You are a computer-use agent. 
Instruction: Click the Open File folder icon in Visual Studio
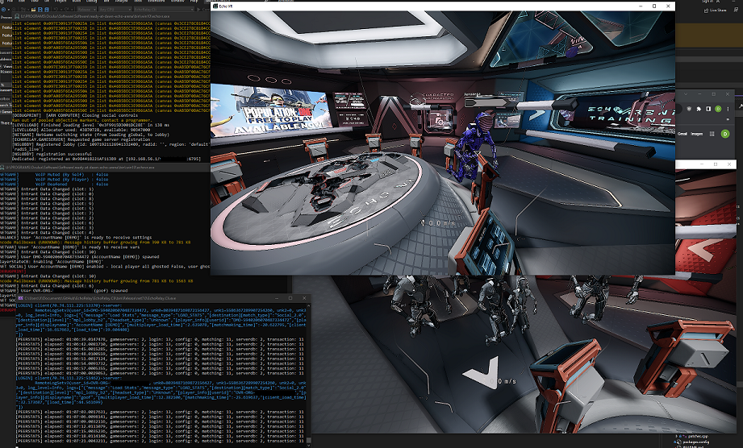click(33, 10)
